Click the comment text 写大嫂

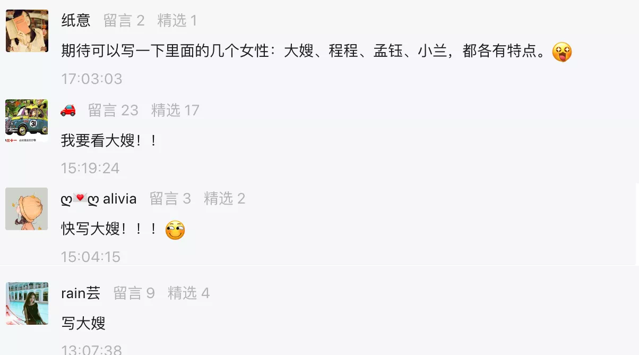[83, 323]
